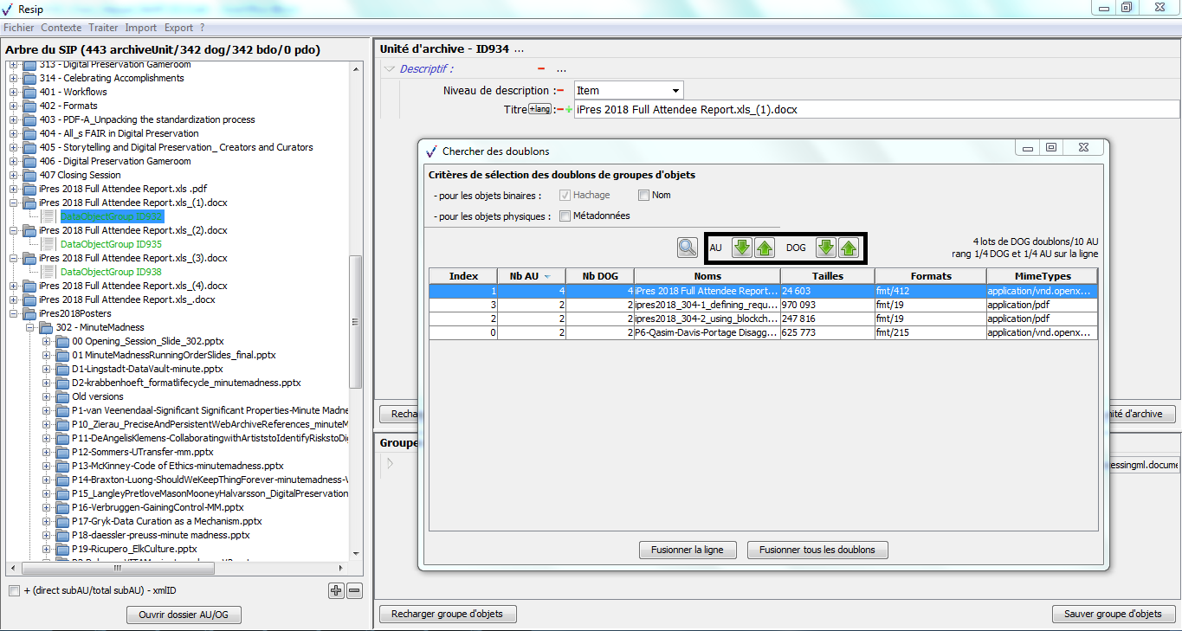Screen dimensions: 1182x631
Task: Enable the Nom checkbox for binary objects
Action: pyautogui.click(x=644, y=195)
